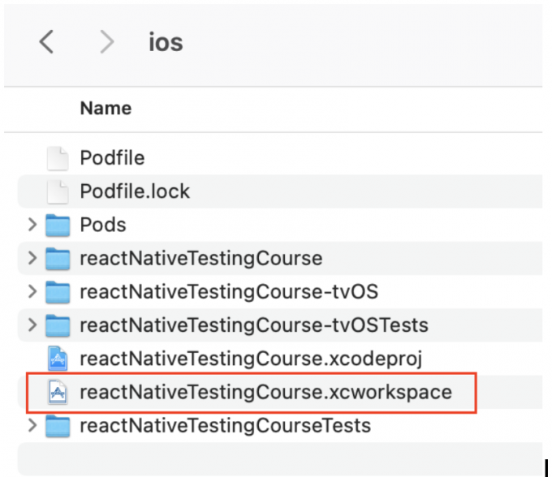Select the Podfile.lock file name
The image size is (552, 477).
pos(135,191)
